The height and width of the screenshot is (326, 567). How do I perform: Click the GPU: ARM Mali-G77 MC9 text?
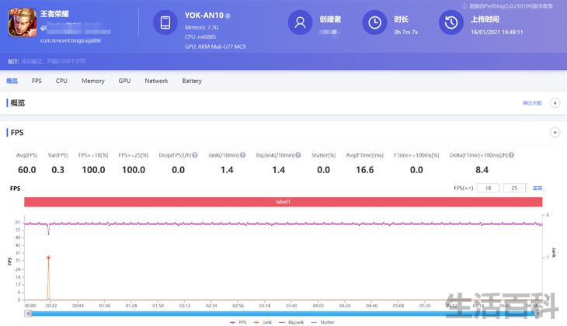tap(215, 47)
